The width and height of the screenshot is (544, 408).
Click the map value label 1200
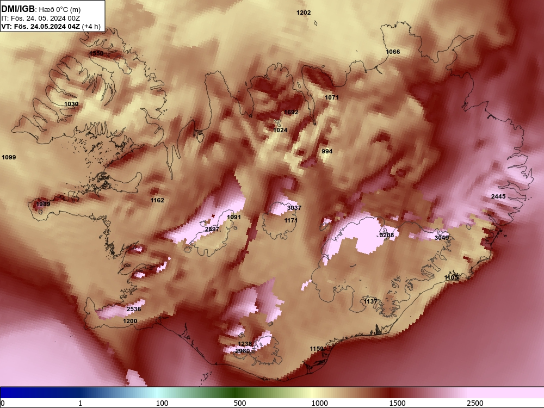(130, 321)
